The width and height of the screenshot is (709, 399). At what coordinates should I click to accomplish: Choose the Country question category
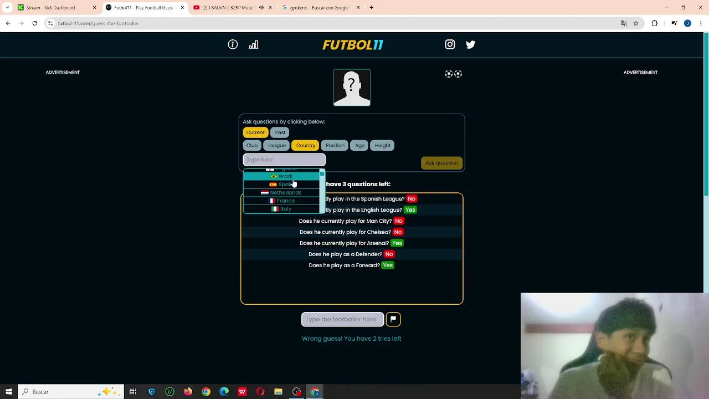(306, 145)
